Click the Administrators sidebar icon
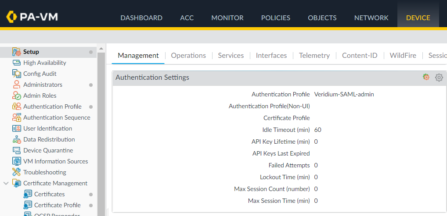The image size is (447, 216). pos(17,85)
